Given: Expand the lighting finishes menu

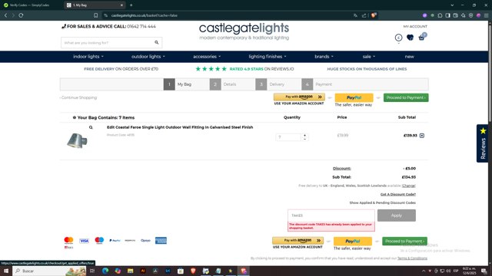Looking at the screenshot, I should tap(268, 57).
